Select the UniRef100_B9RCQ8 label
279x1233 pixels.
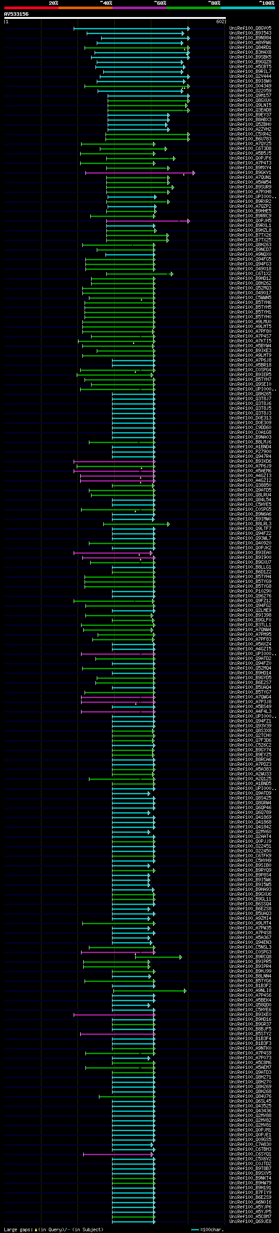point(250,957)
